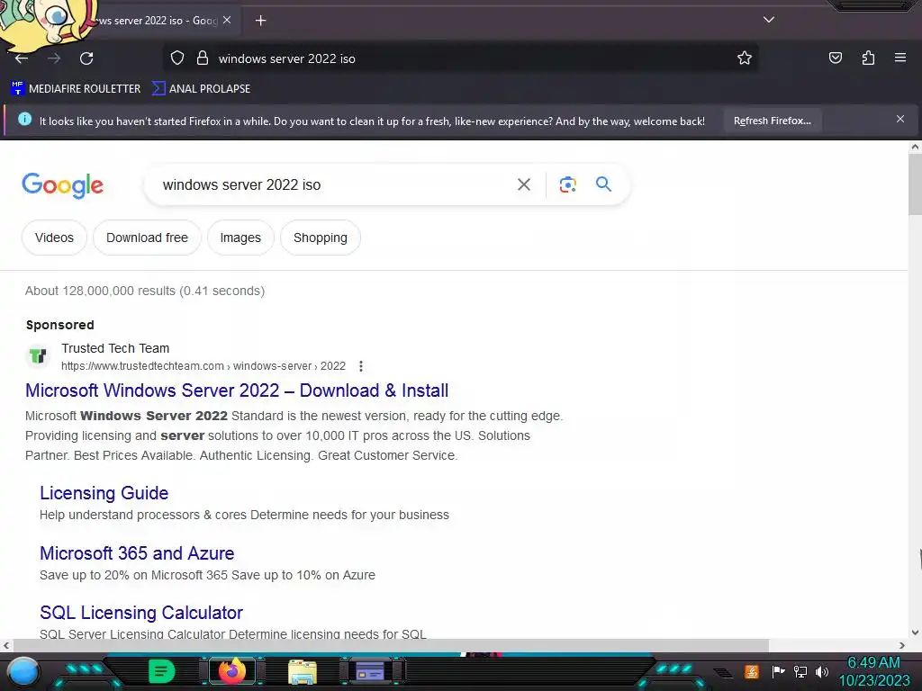Reload the current page

86,58
